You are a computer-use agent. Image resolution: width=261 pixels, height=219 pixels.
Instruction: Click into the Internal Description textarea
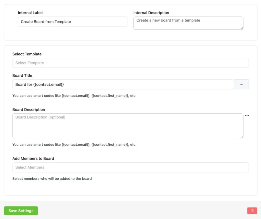point(188,23)
